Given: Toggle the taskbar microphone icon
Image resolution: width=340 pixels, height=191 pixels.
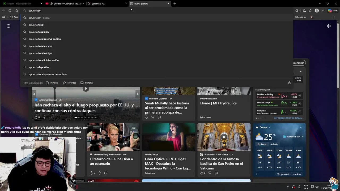Looking at the screenshot, I should click(x=299, y=187).
